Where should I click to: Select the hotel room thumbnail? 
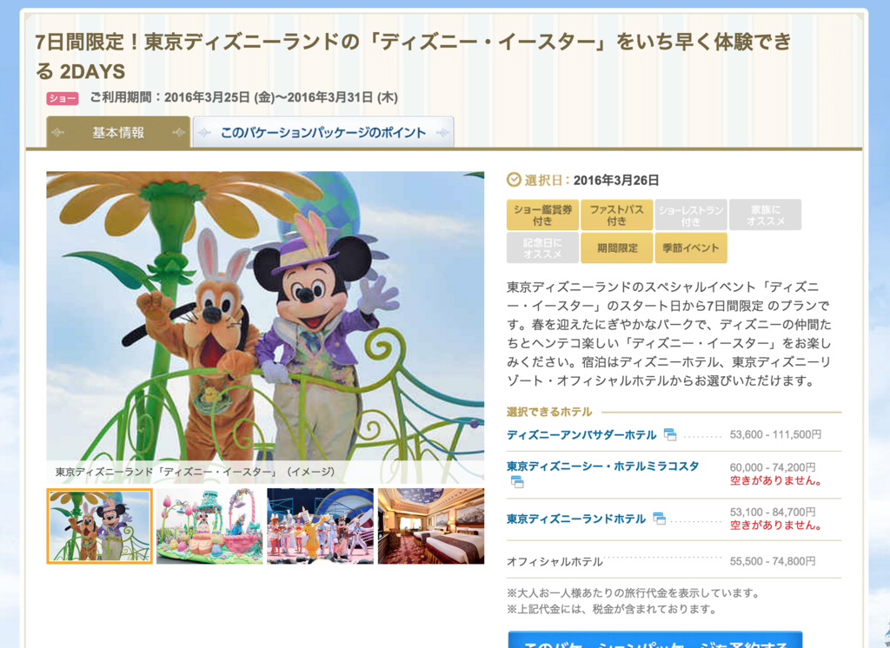[x=431, y=526]
